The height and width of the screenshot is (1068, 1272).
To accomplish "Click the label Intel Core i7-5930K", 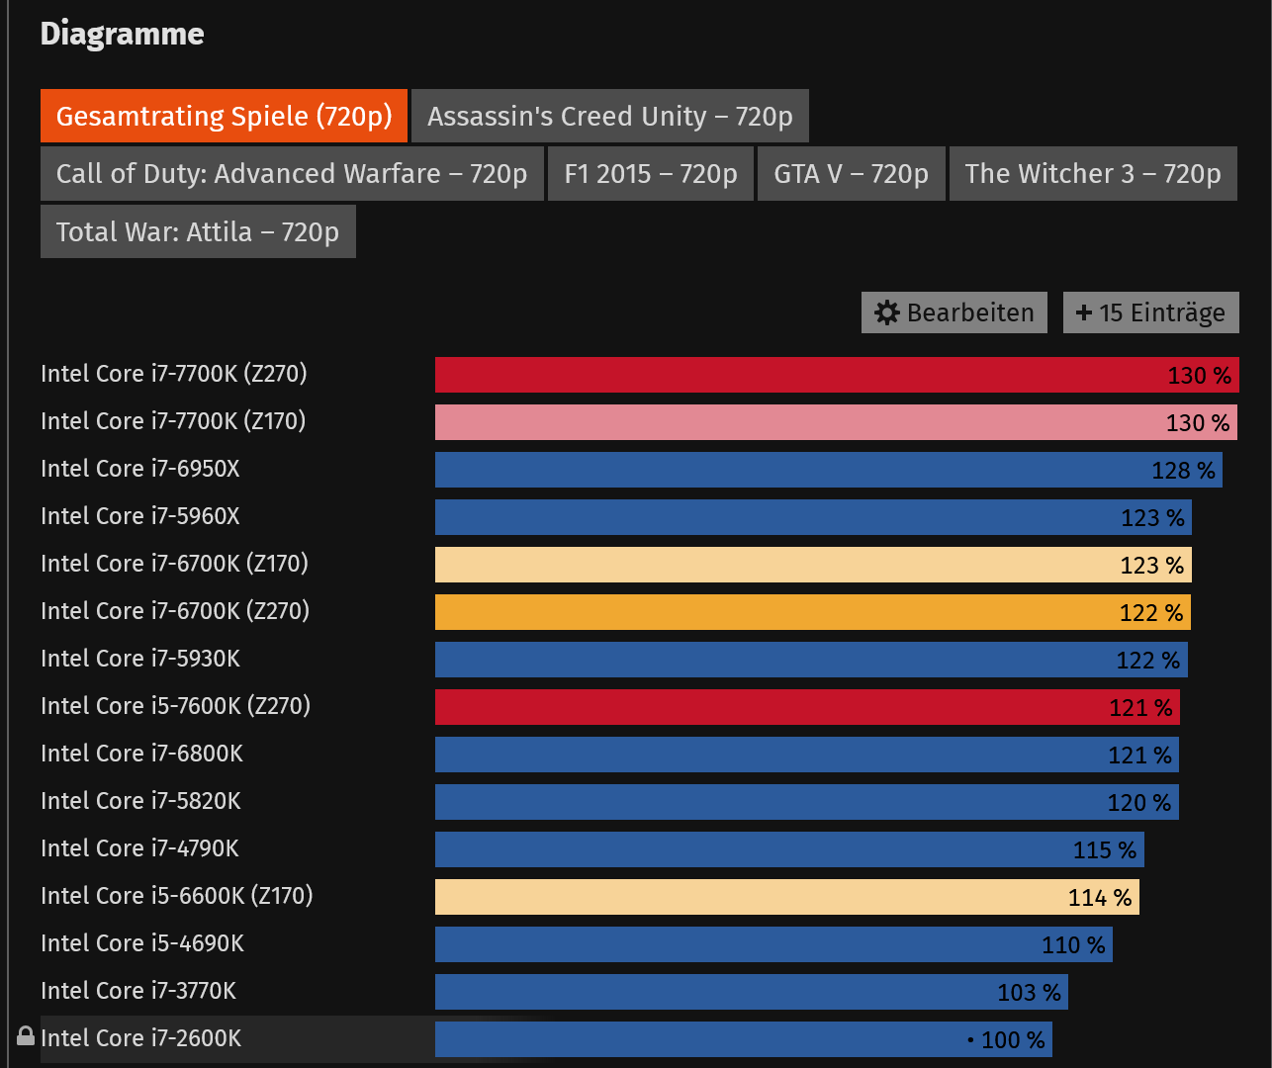I will tap(140, 659).
